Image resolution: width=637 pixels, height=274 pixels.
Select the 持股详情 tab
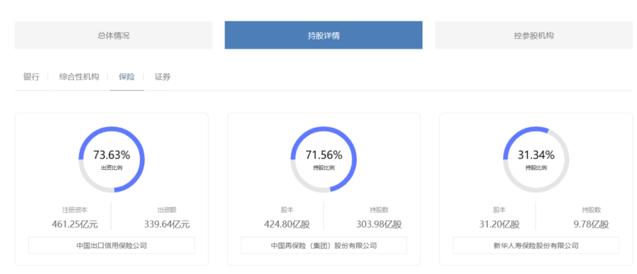point(323,35)
